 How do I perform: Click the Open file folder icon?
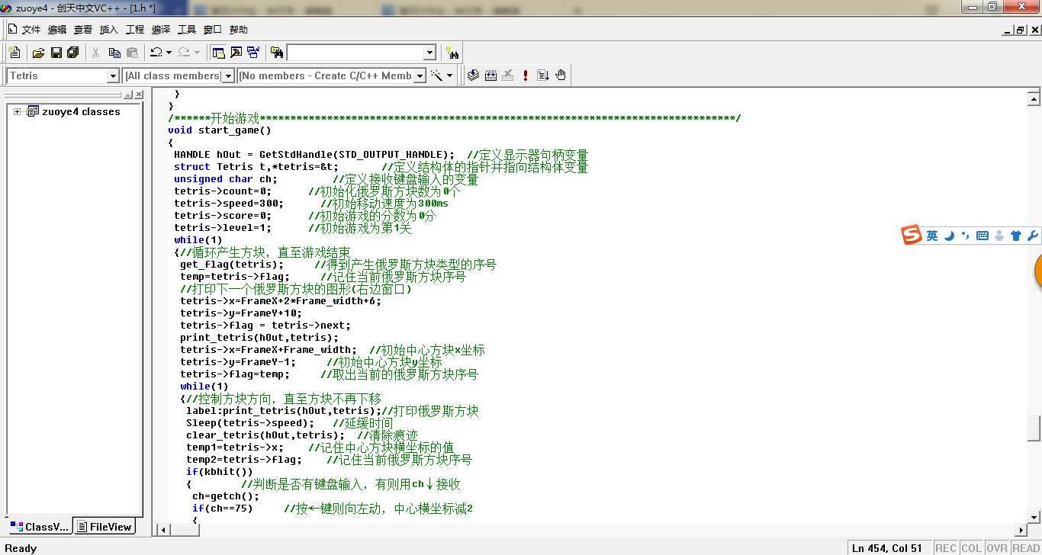pyautogui.click(x=38, y=53)
